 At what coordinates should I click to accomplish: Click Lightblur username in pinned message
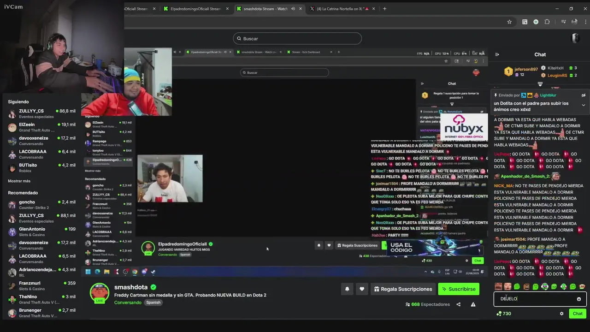(548, 95)
